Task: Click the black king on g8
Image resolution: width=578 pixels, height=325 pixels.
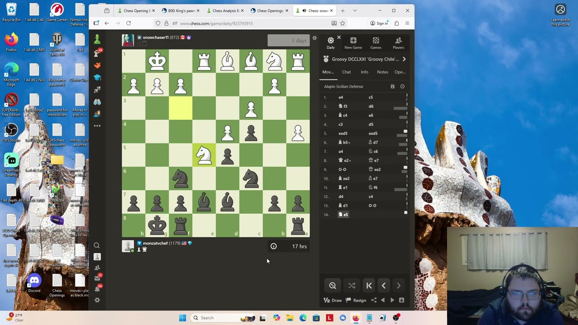Action: (x=157, y=225)
